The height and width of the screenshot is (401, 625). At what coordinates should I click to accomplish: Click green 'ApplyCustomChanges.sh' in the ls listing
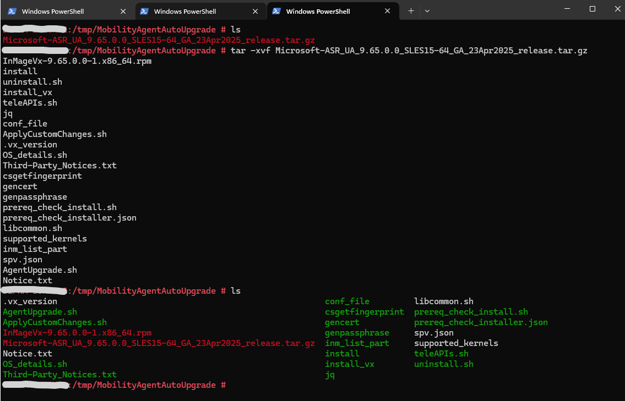point(55,322)
